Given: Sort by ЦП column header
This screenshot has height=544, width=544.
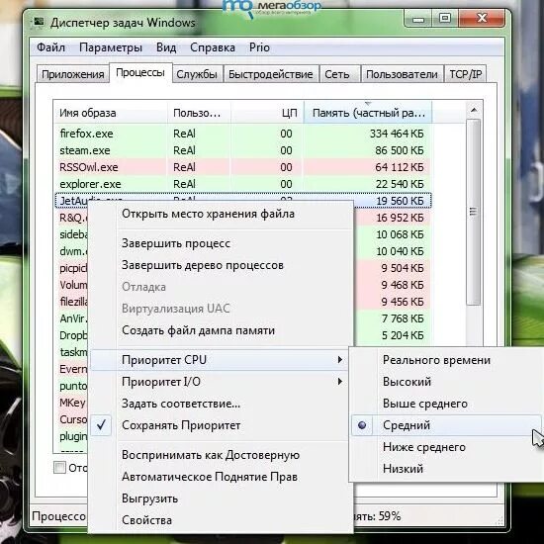Looking at the screenshot, I should tap(267, 113).
